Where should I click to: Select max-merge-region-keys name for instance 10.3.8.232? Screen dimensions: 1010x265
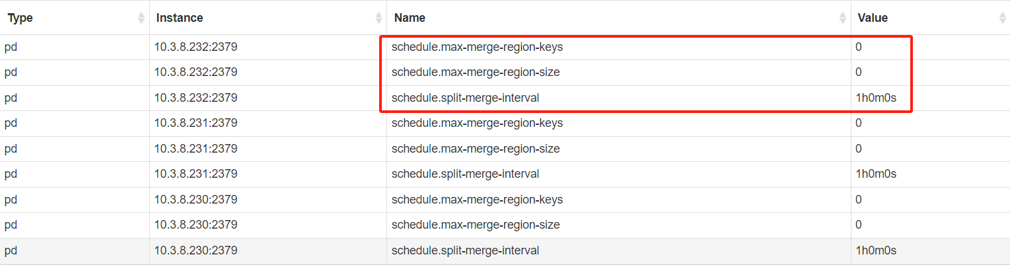477,48
